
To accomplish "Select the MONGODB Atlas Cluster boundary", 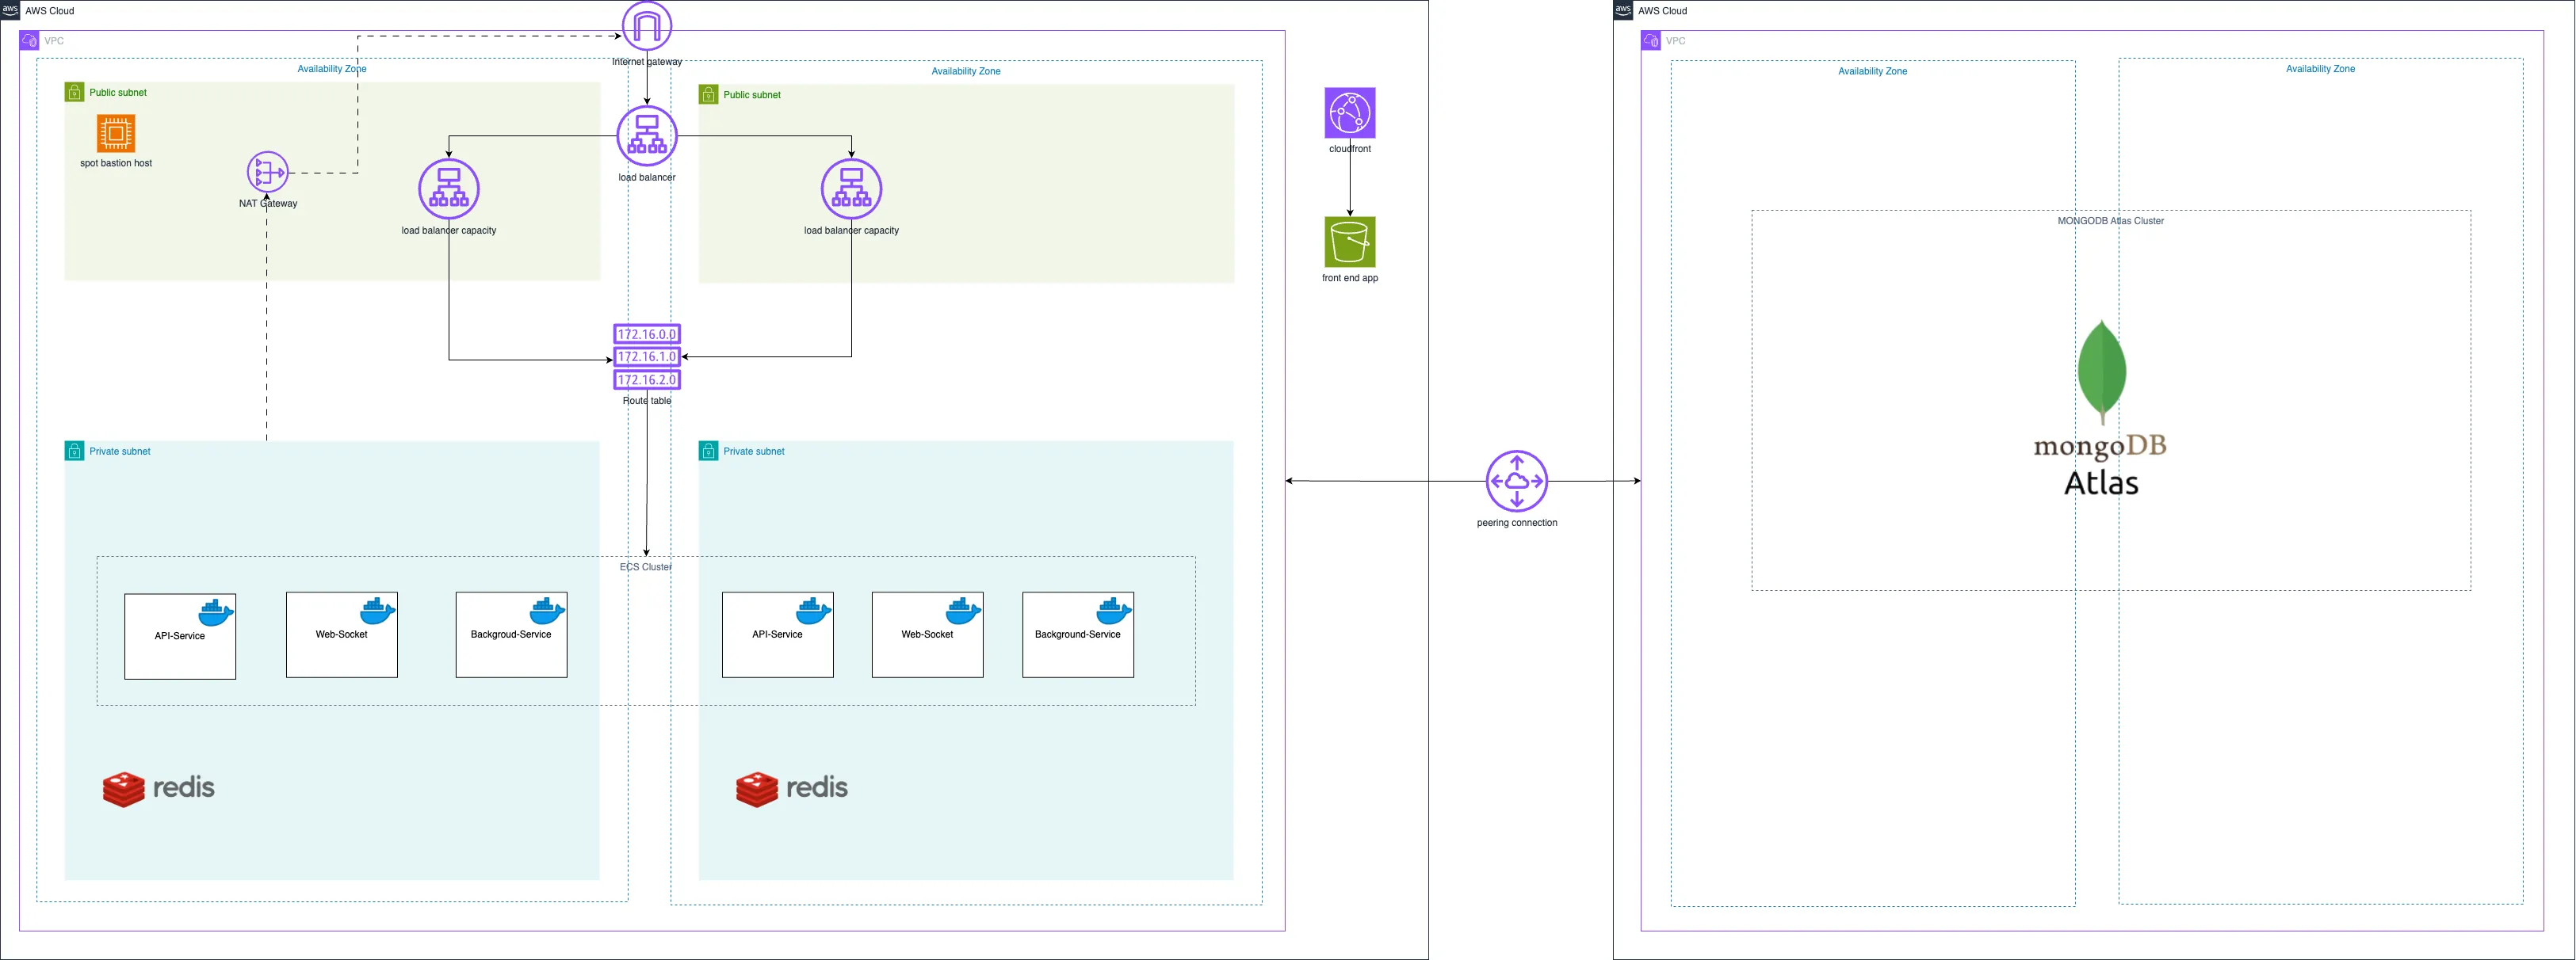I will point(2108,221).
